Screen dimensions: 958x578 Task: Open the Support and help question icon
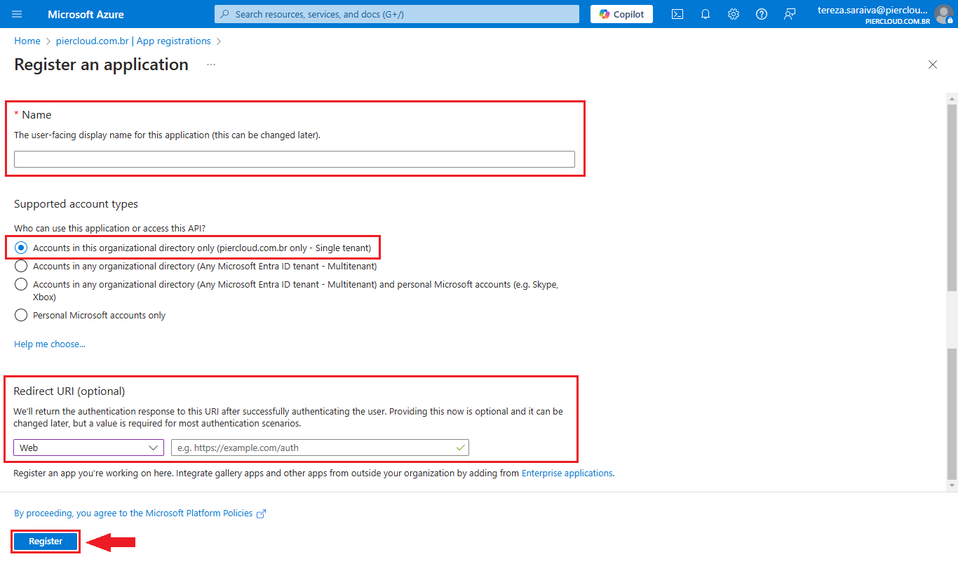(762, 14)
